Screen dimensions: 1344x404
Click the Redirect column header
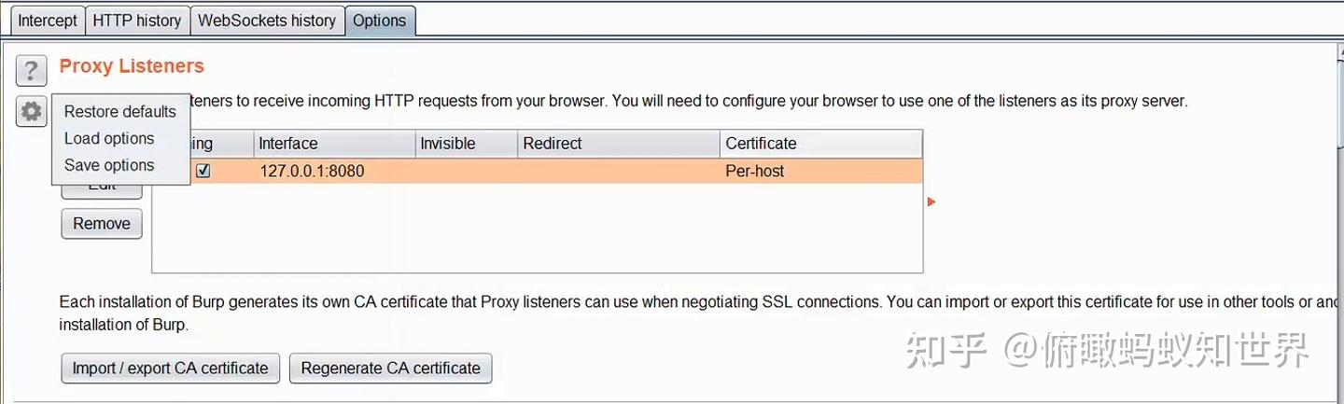click(618, 144)
